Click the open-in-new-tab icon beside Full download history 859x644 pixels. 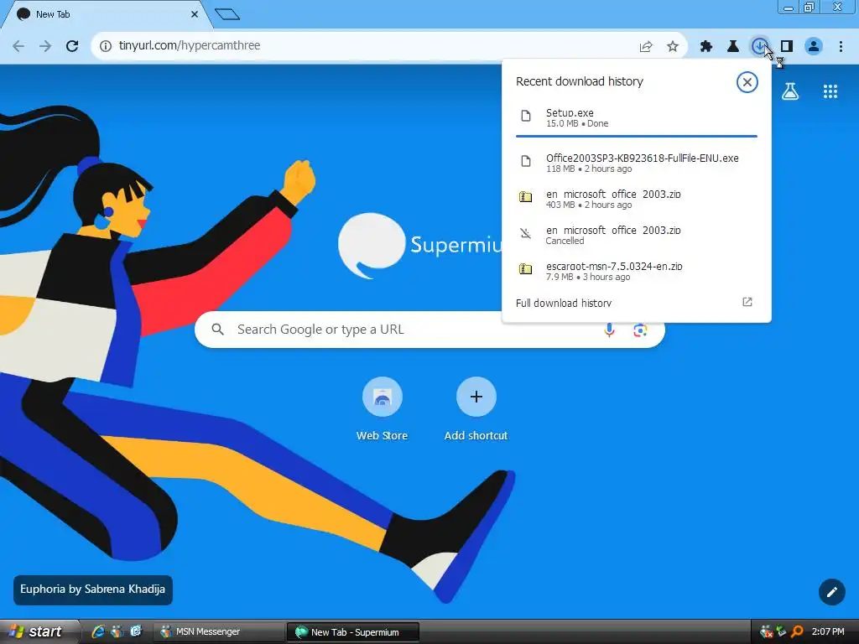747,302
